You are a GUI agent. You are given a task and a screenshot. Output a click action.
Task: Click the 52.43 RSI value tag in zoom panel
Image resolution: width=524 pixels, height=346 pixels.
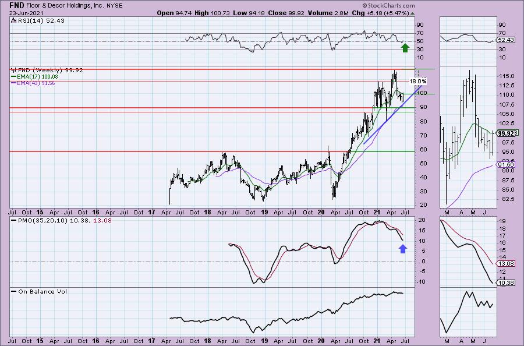506,40
